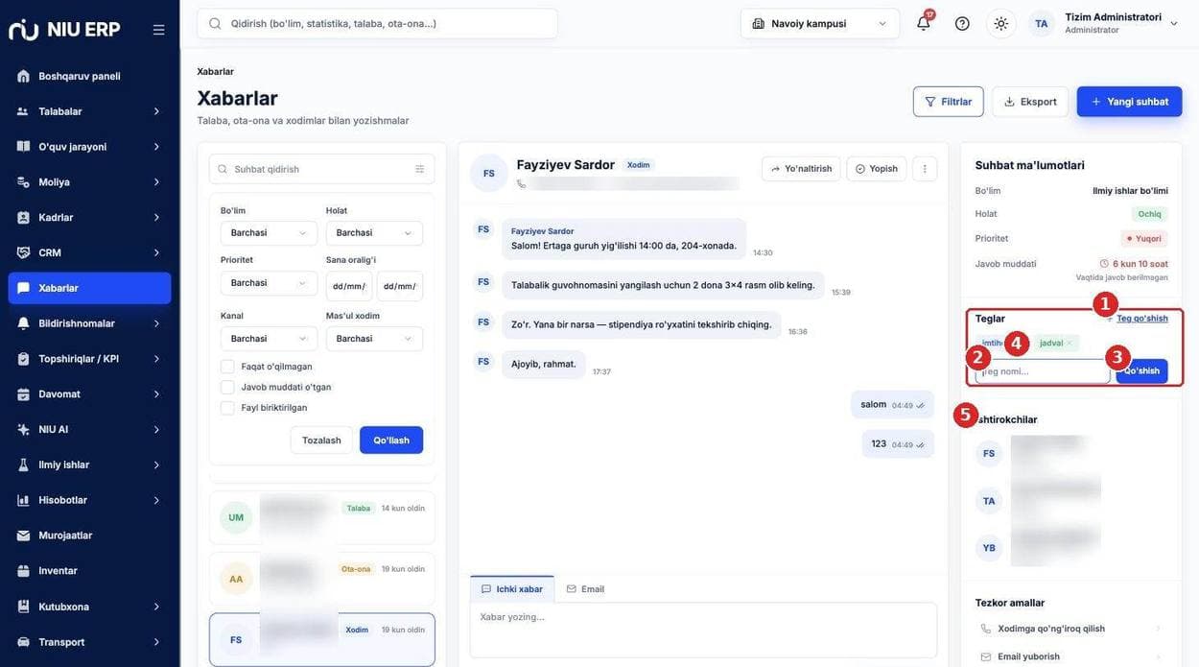Viewport: 1199px width, 667px height.
Task: Click the Tozalash reset button
Action: coord(321,441)
